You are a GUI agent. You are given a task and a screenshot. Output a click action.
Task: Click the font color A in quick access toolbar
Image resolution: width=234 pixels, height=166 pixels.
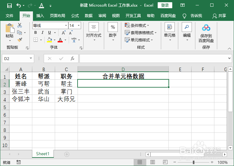(x=41, y=5)
